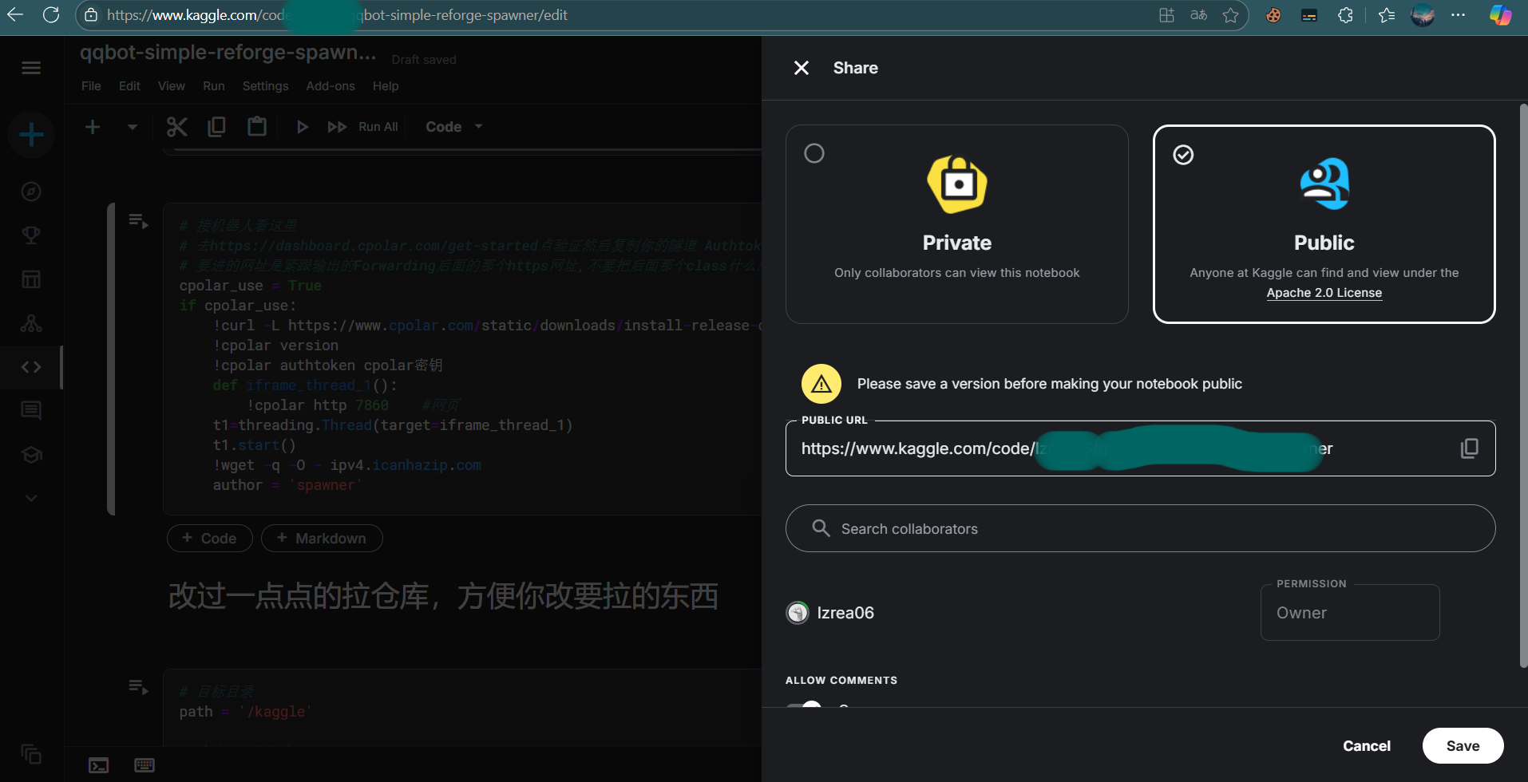This screenshot has width=1528, height=782.
Task: Open browser split screen icon
Action: pos(1166,15)
